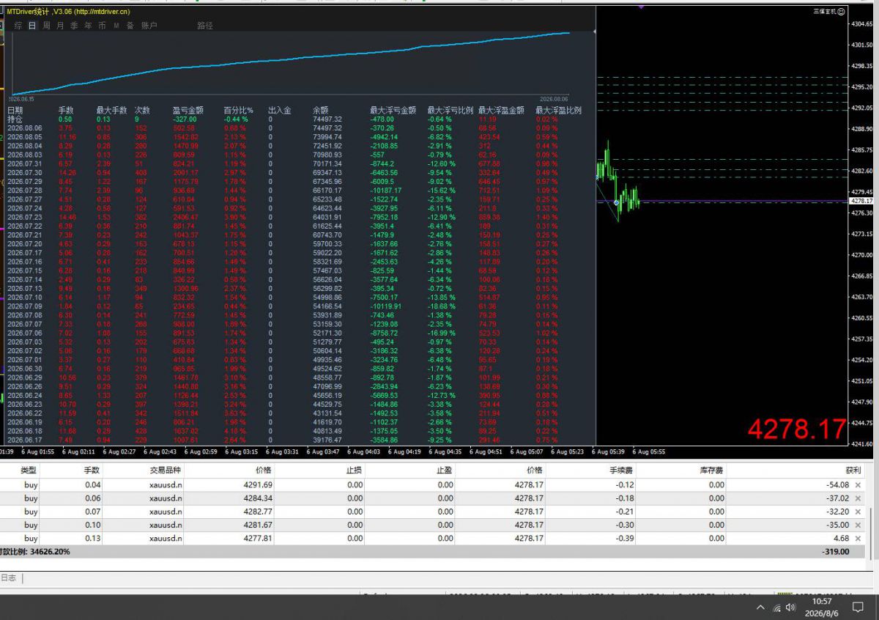The image size is (879, 620).
Task: Open the 周 weekly statistics tab
Action: click(x=47, y=26)
